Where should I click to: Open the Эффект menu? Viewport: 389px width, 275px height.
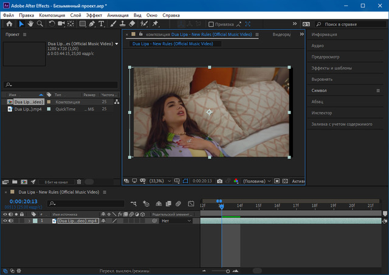[94, 14]
